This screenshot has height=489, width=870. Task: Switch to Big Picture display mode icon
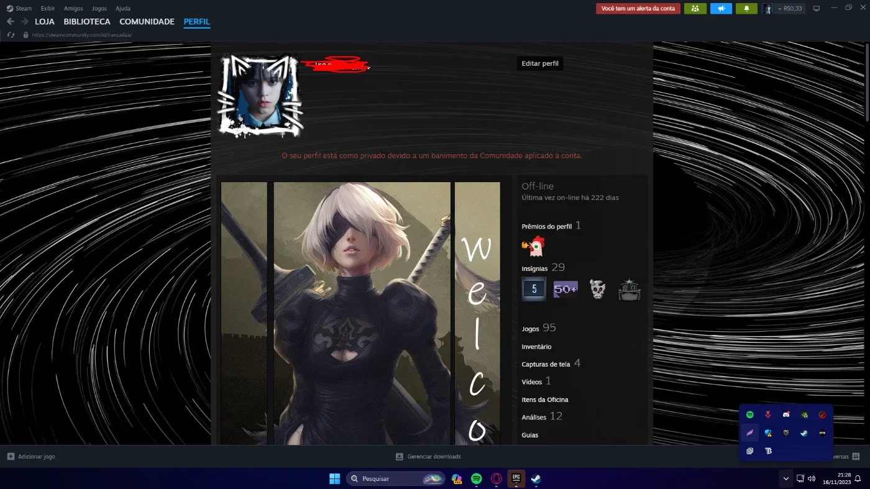pyautogui.click(x=817, y=9)
